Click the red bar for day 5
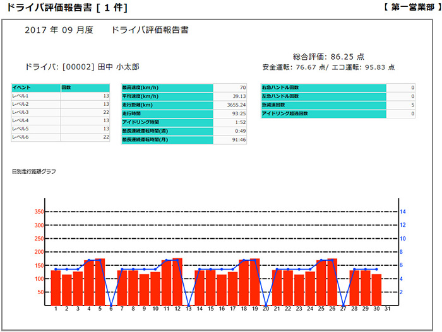This screenshot has height=332, width=442. (100, 282)
